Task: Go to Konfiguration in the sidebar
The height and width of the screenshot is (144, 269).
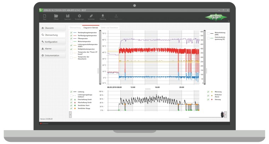Action: [x=53, y=42]
